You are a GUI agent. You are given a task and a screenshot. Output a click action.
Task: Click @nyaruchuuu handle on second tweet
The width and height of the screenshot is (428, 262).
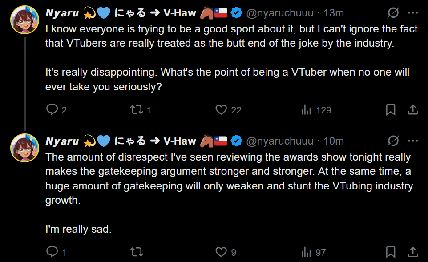(279, 141)
